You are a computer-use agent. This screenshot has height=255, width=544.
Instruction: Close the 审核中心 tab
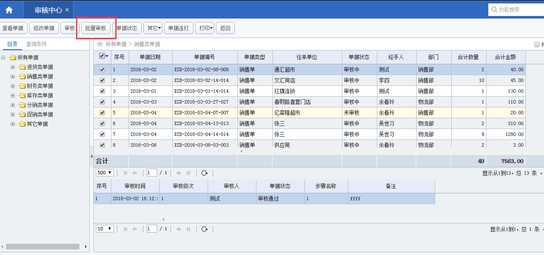[x=67, y=9]
